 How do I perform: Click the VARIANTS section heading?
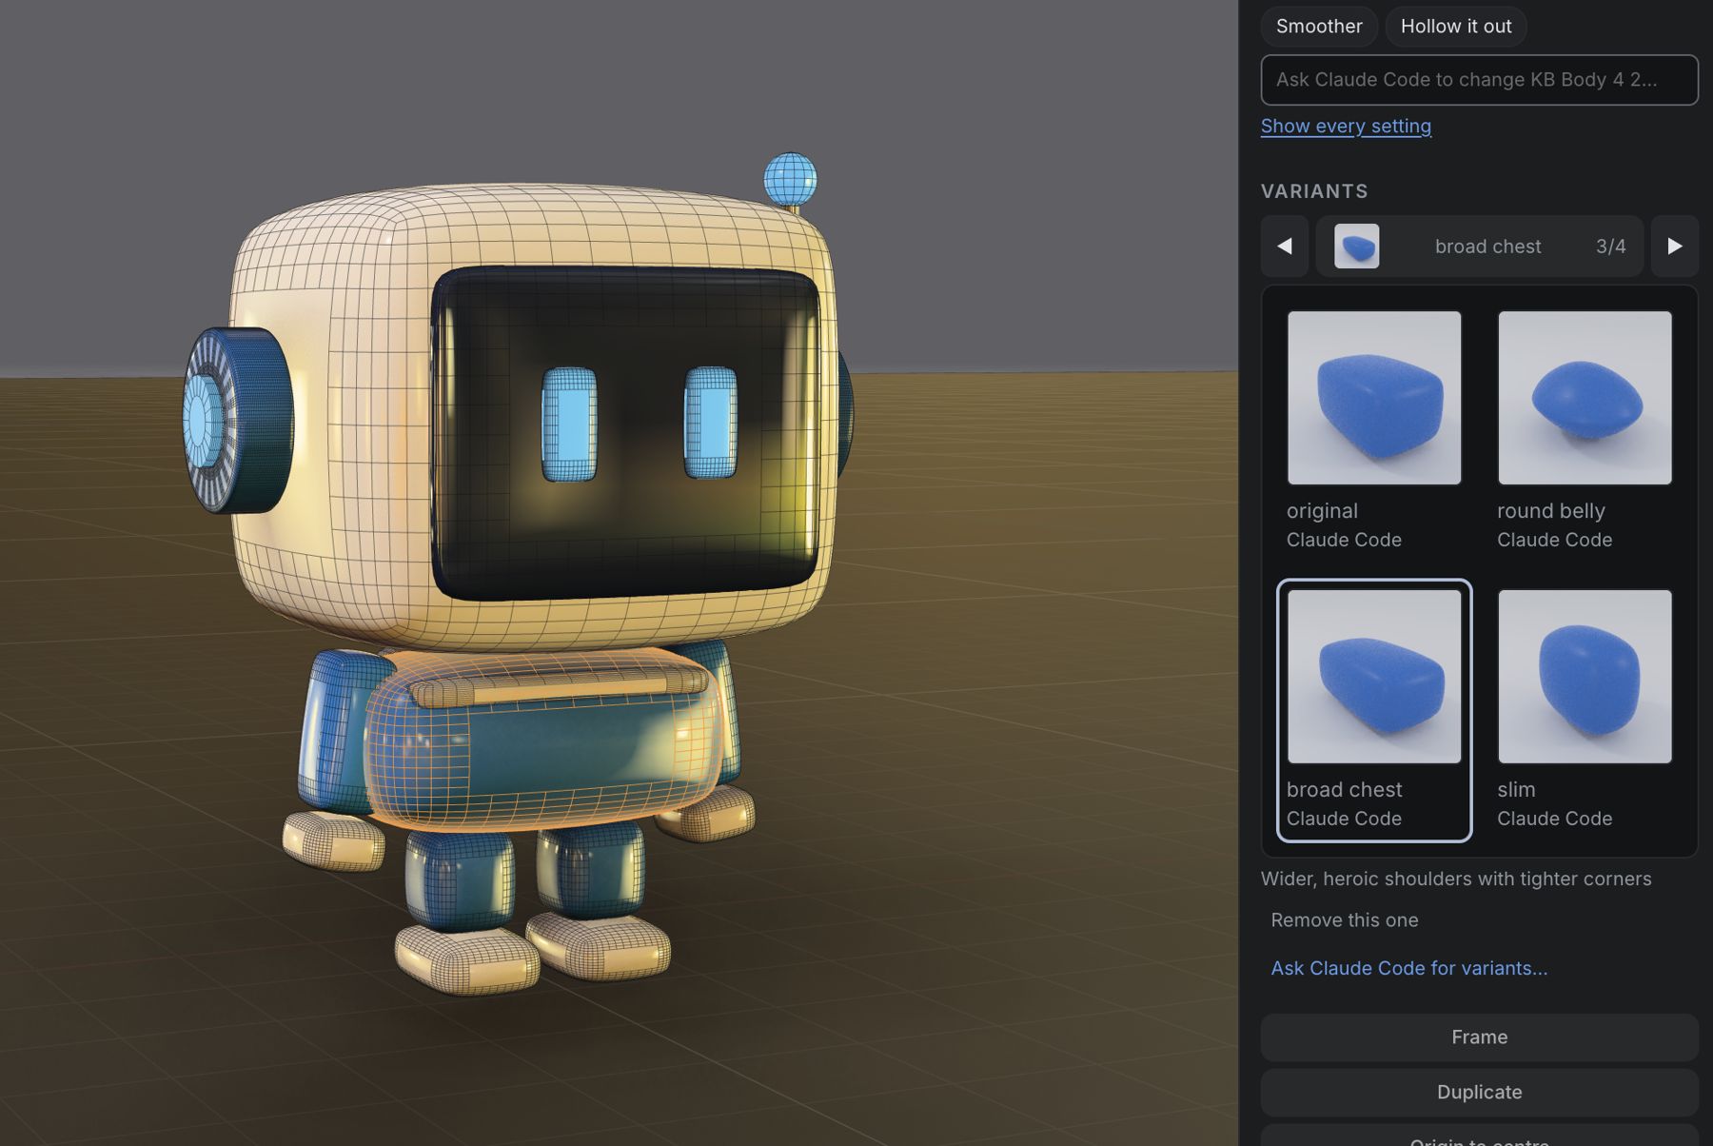pos(1314,191)
